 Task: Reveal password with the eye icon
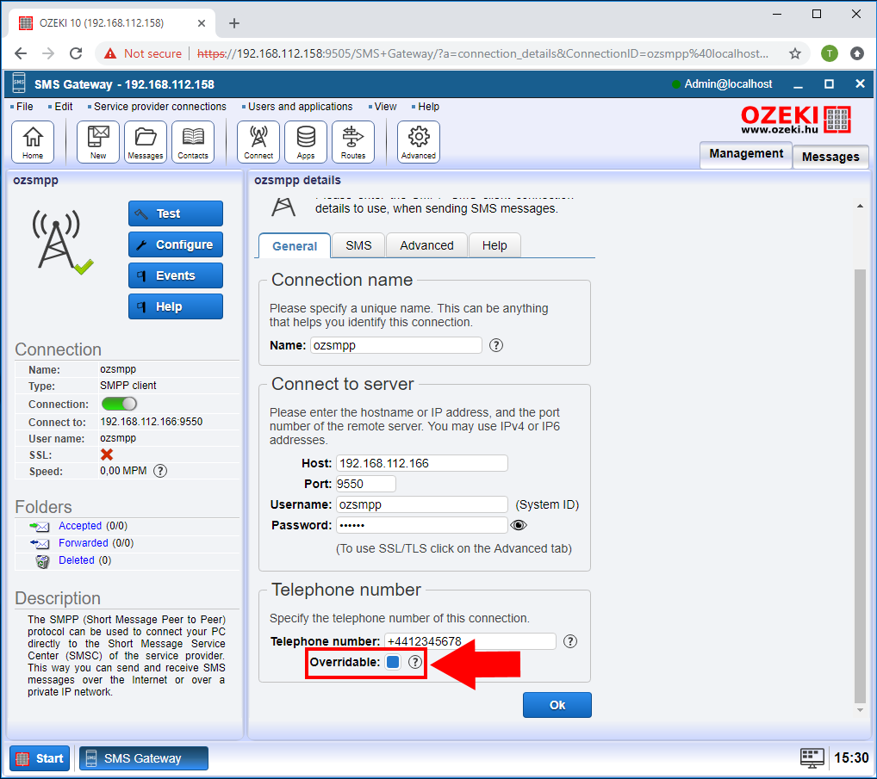[519, 525]
